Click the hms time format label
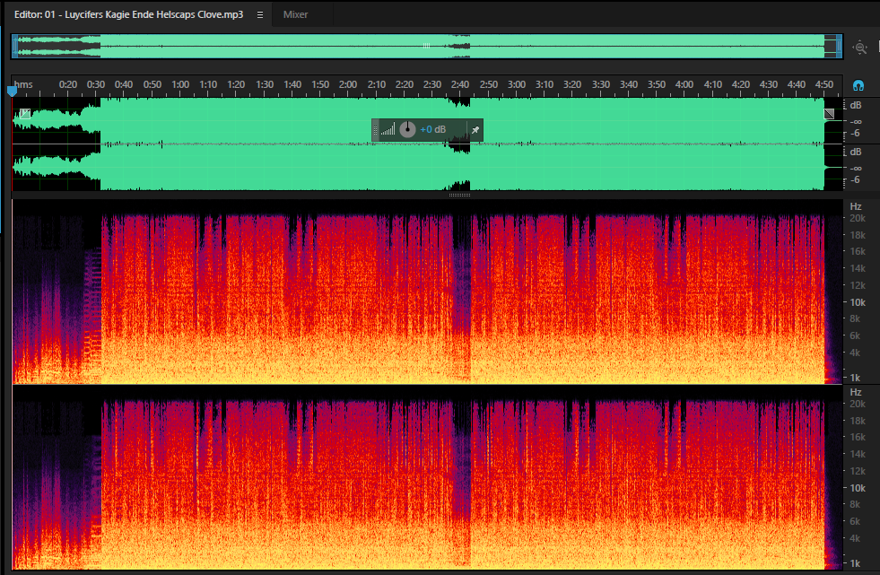The image size is (880, 575). [x=23, y=84]
